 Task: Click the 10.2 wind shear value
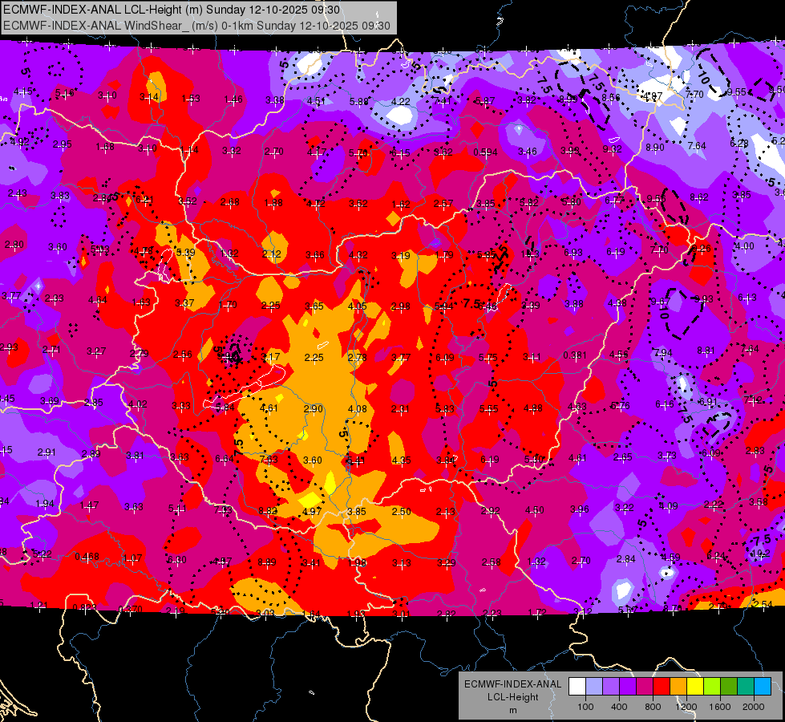click(x=760, y=554)
